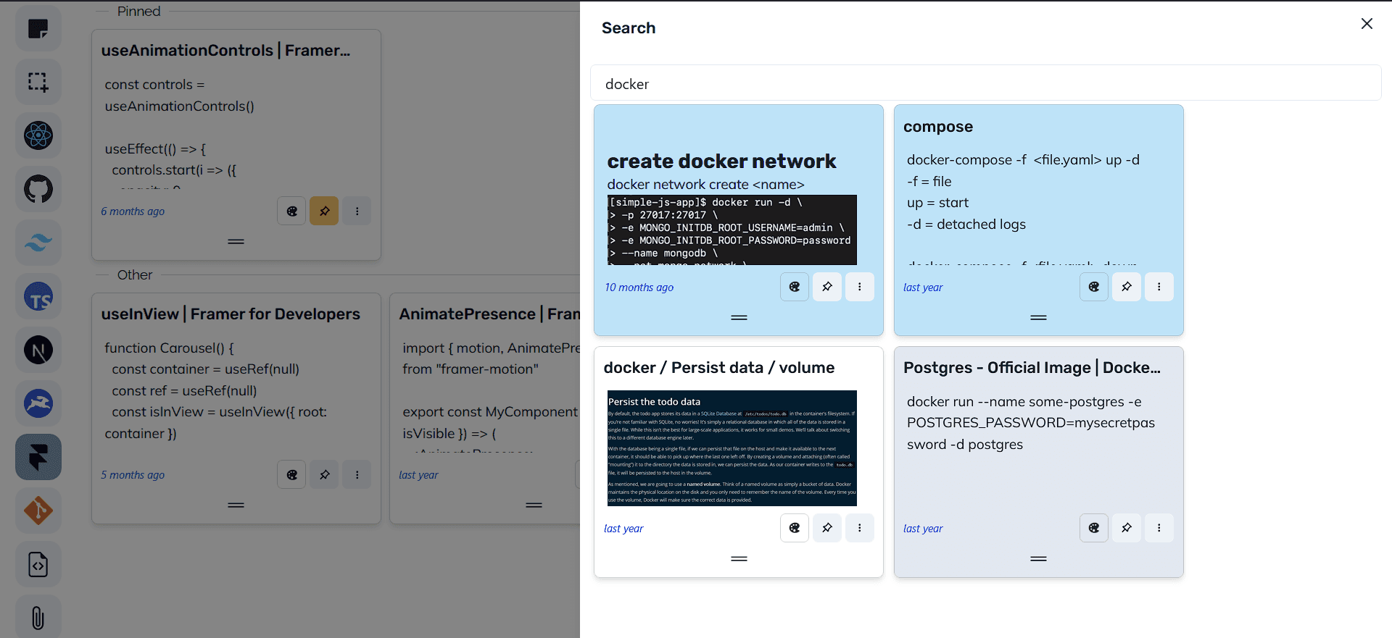Open the React category in sidebar
This screenshot has width=1392, height=638.
tap(38, 135)
